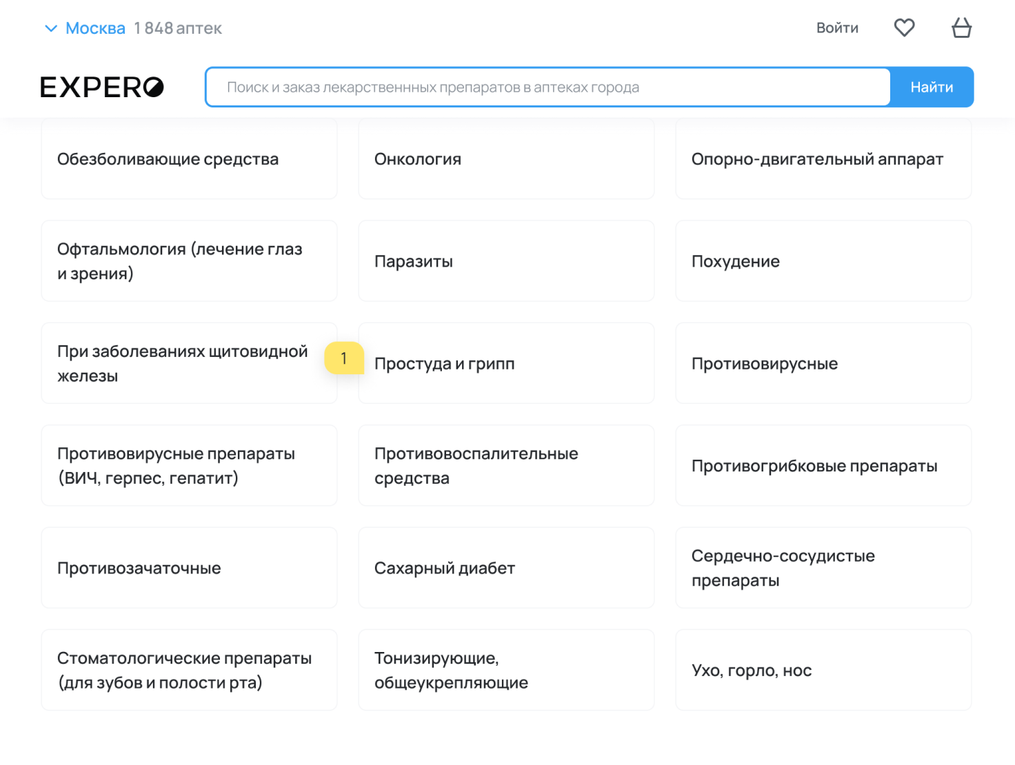Viewport: 1015px width, 765px height.
Task: Expand the Москва city selector chevron
Action: point(50,28)
